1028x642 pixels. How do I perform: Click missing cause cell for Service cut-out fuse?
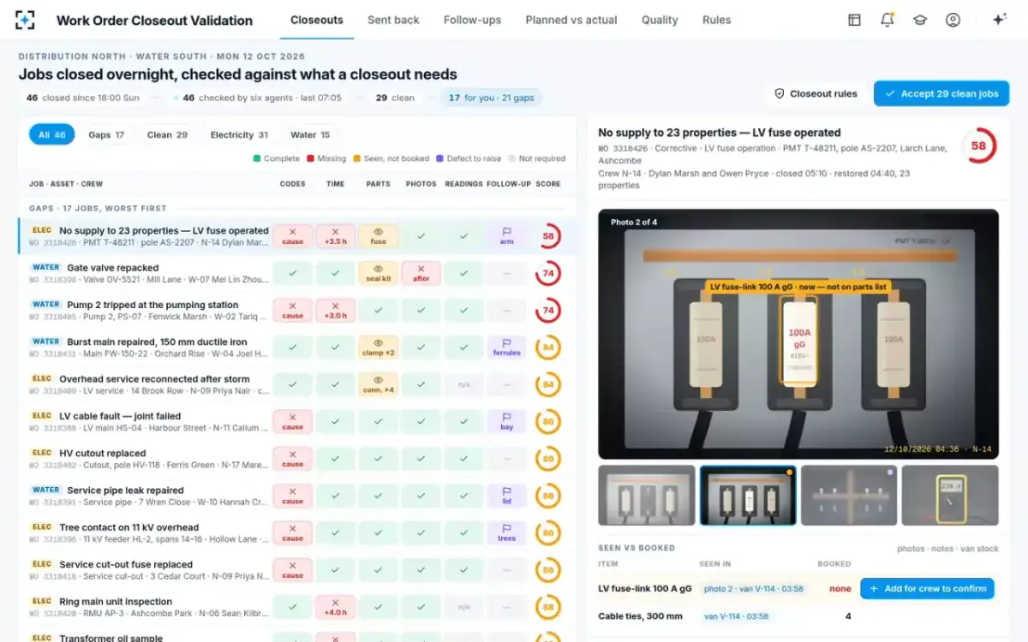point(293,570)
